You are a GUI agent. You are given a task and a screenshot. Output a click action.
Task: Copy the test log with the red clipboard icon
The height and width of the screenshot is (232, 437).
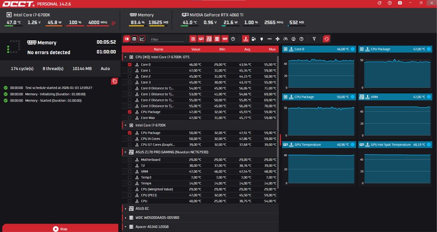click(x=114, y=81)
